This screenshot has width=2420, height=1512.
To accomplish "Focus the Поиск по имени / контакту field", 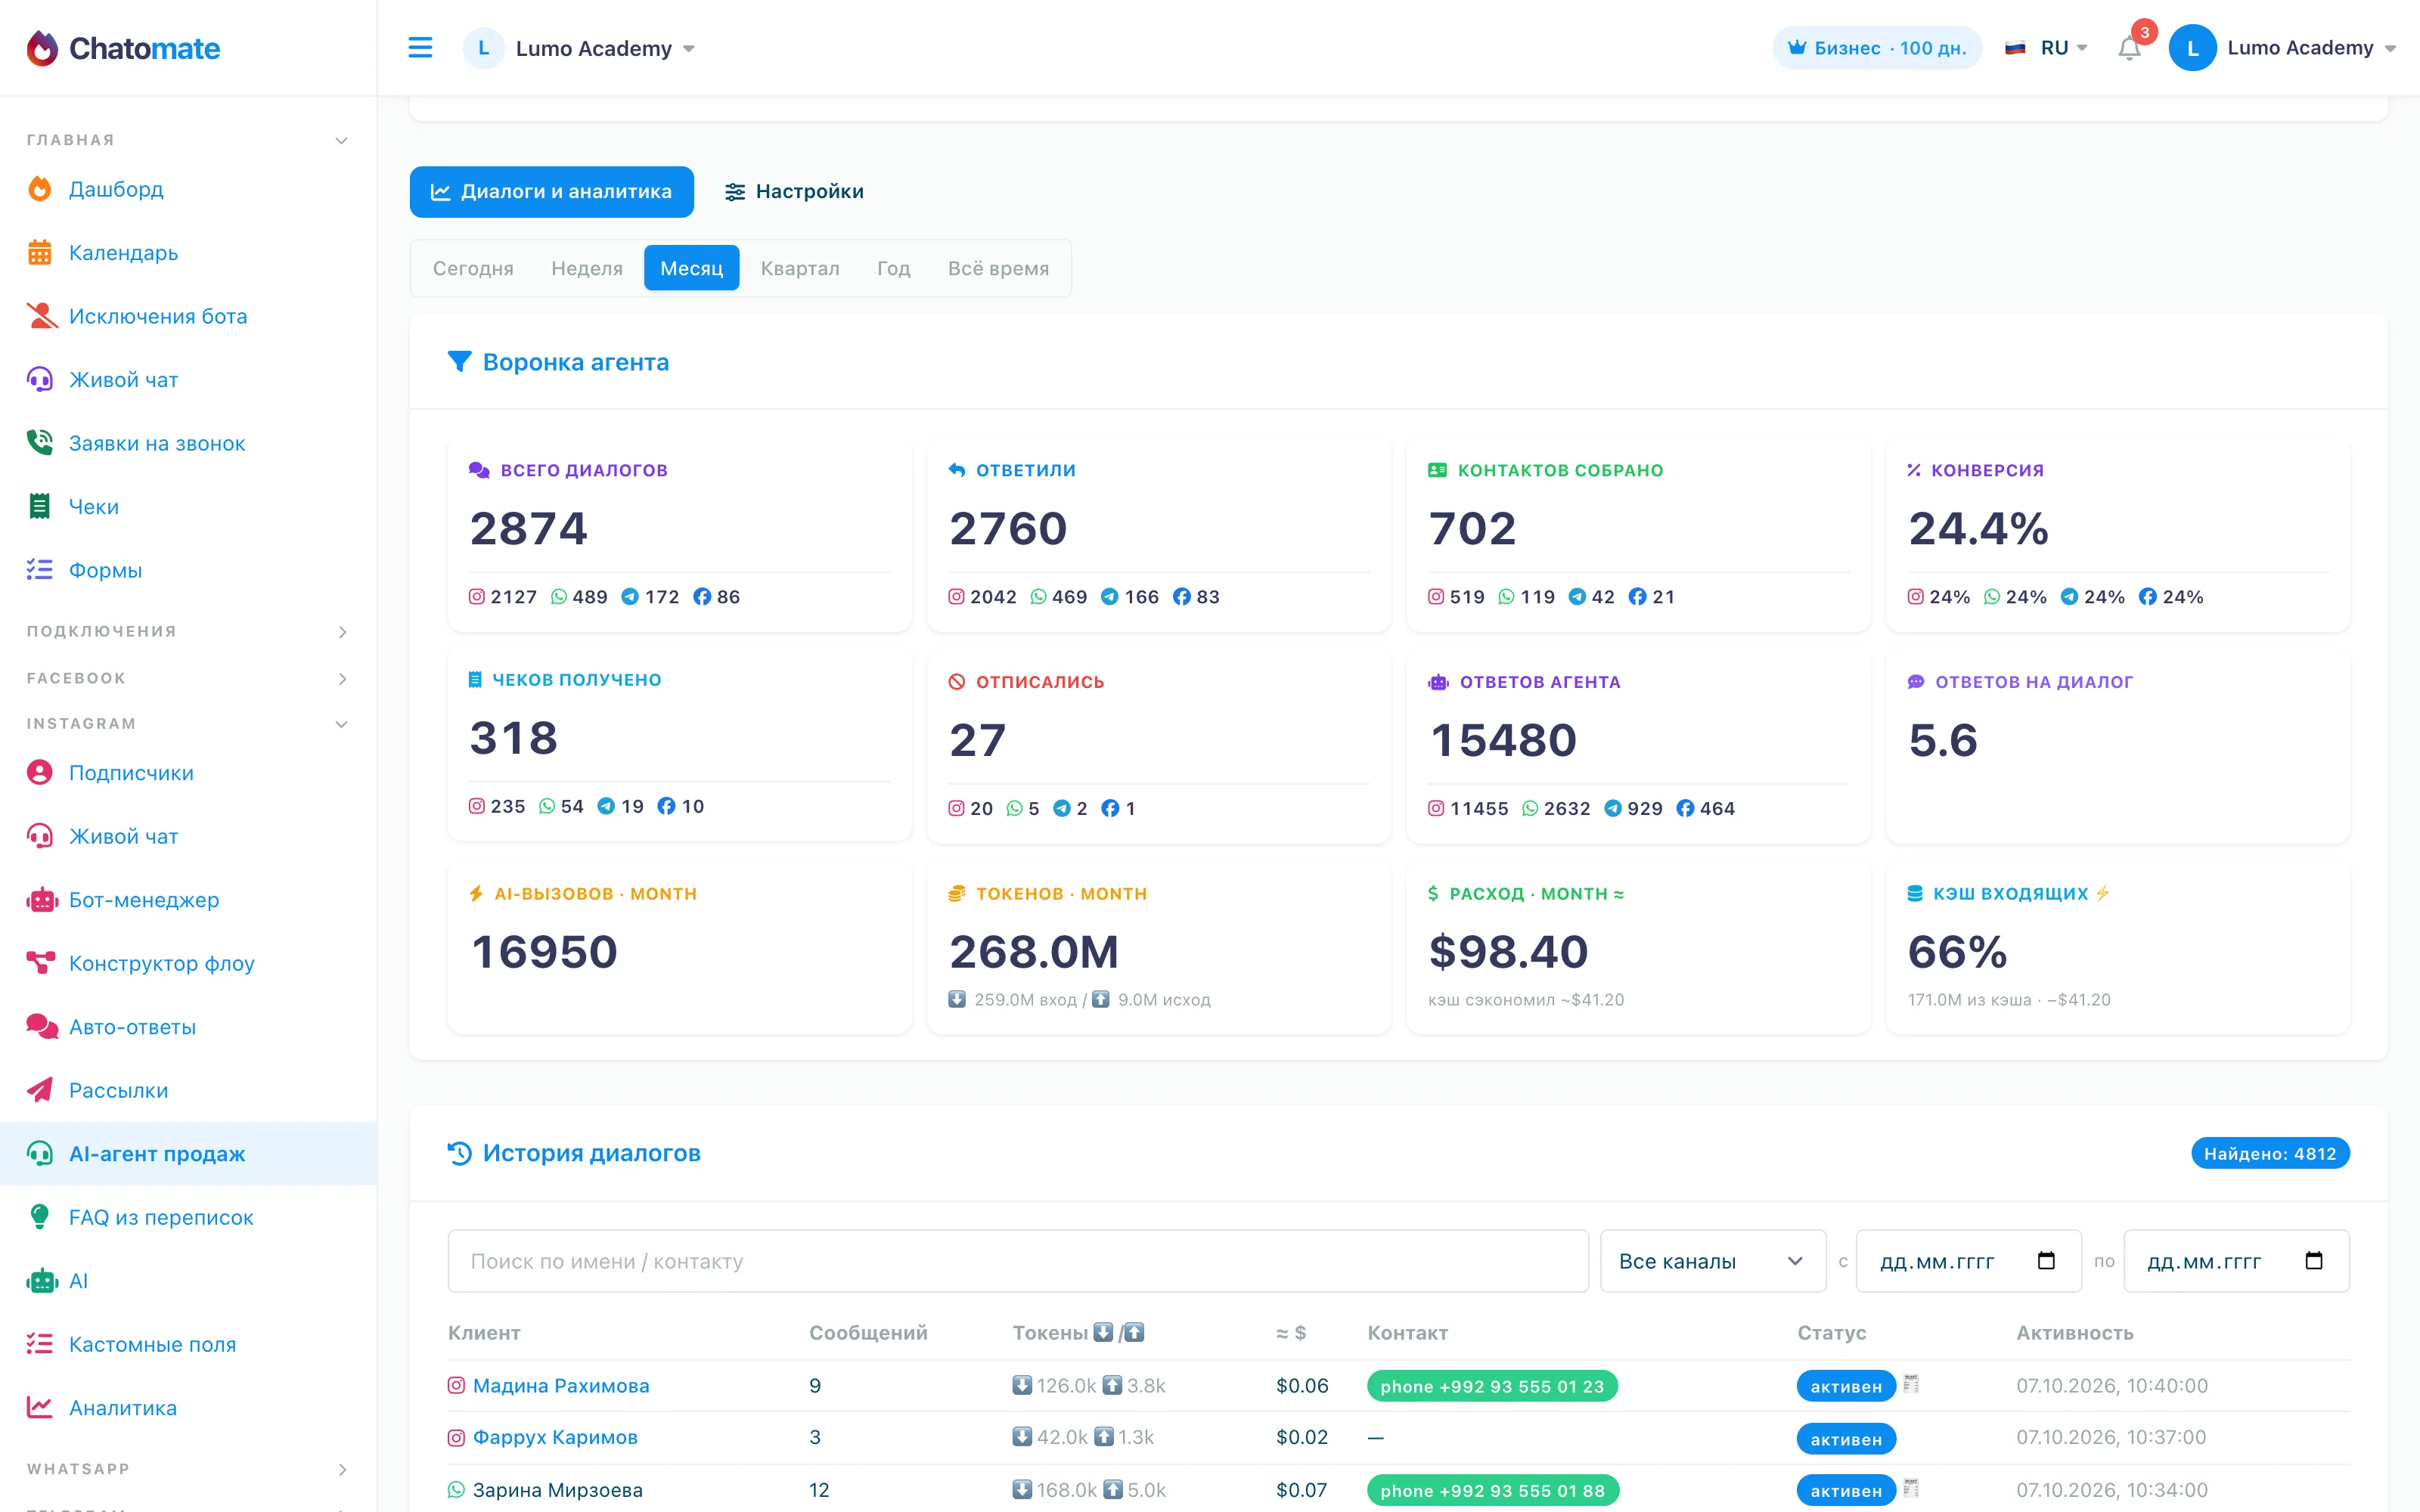I will [x=1018, y=1261].
